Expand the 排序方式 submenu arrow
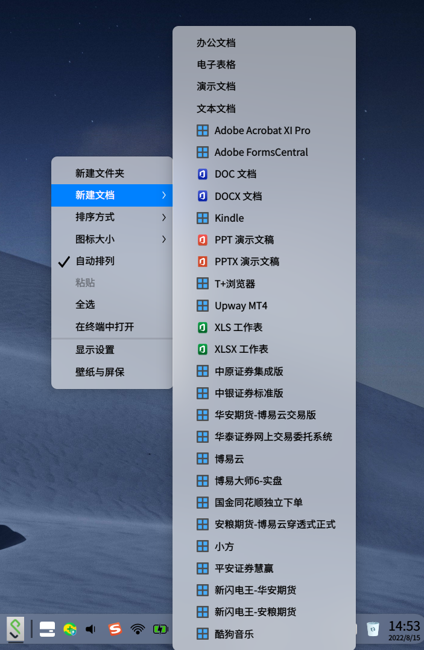Viewport: 424px width, 650px height. pos(164,217)
